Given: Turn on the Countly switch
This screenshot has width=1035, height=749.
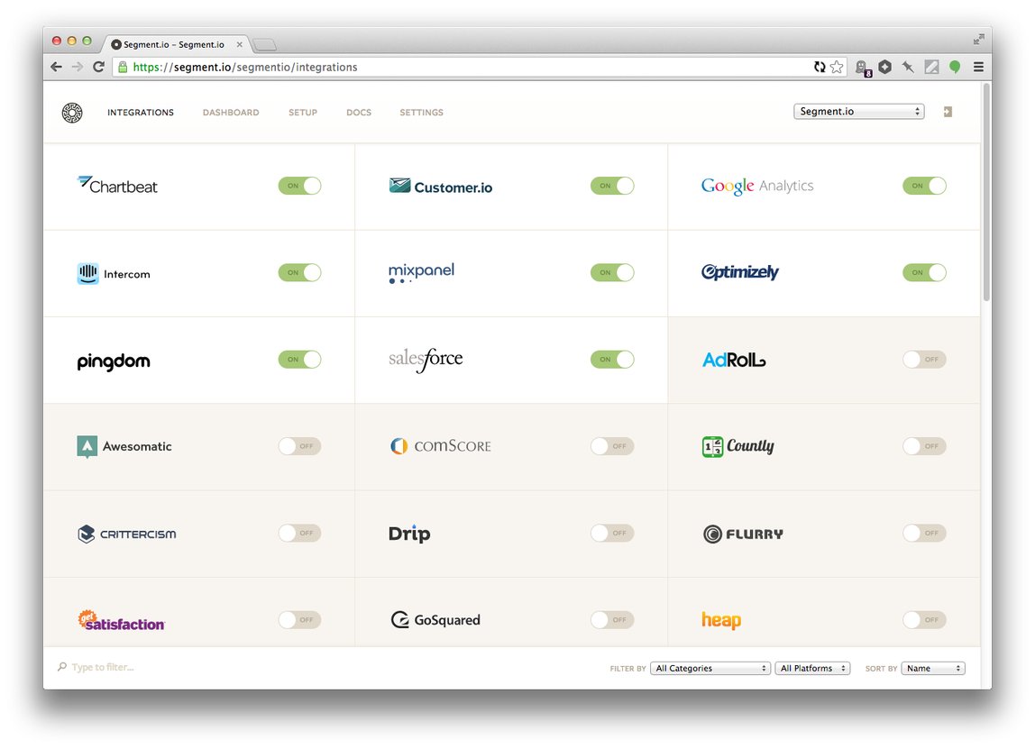Looking at the screenshot, I should click(x=924, y=446).
